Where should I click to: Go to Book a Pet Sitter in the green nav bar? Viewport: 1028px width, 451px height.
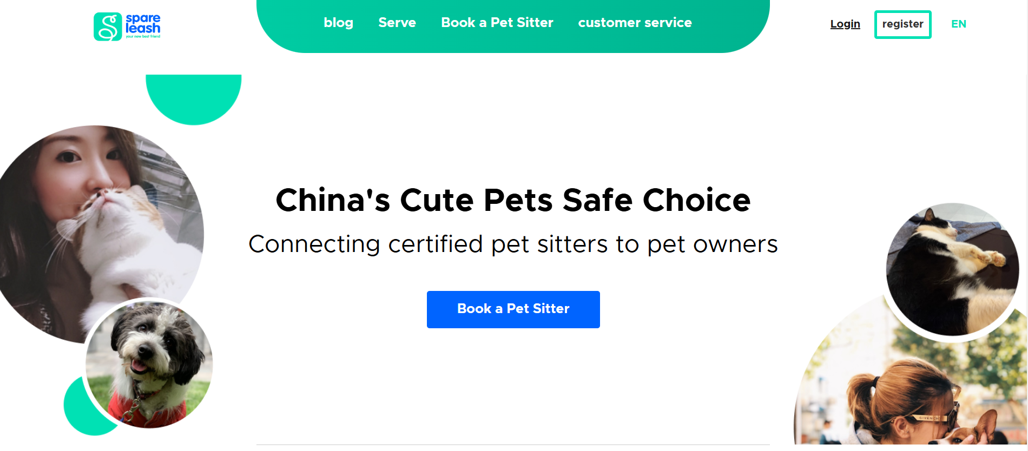coord(497,23)
